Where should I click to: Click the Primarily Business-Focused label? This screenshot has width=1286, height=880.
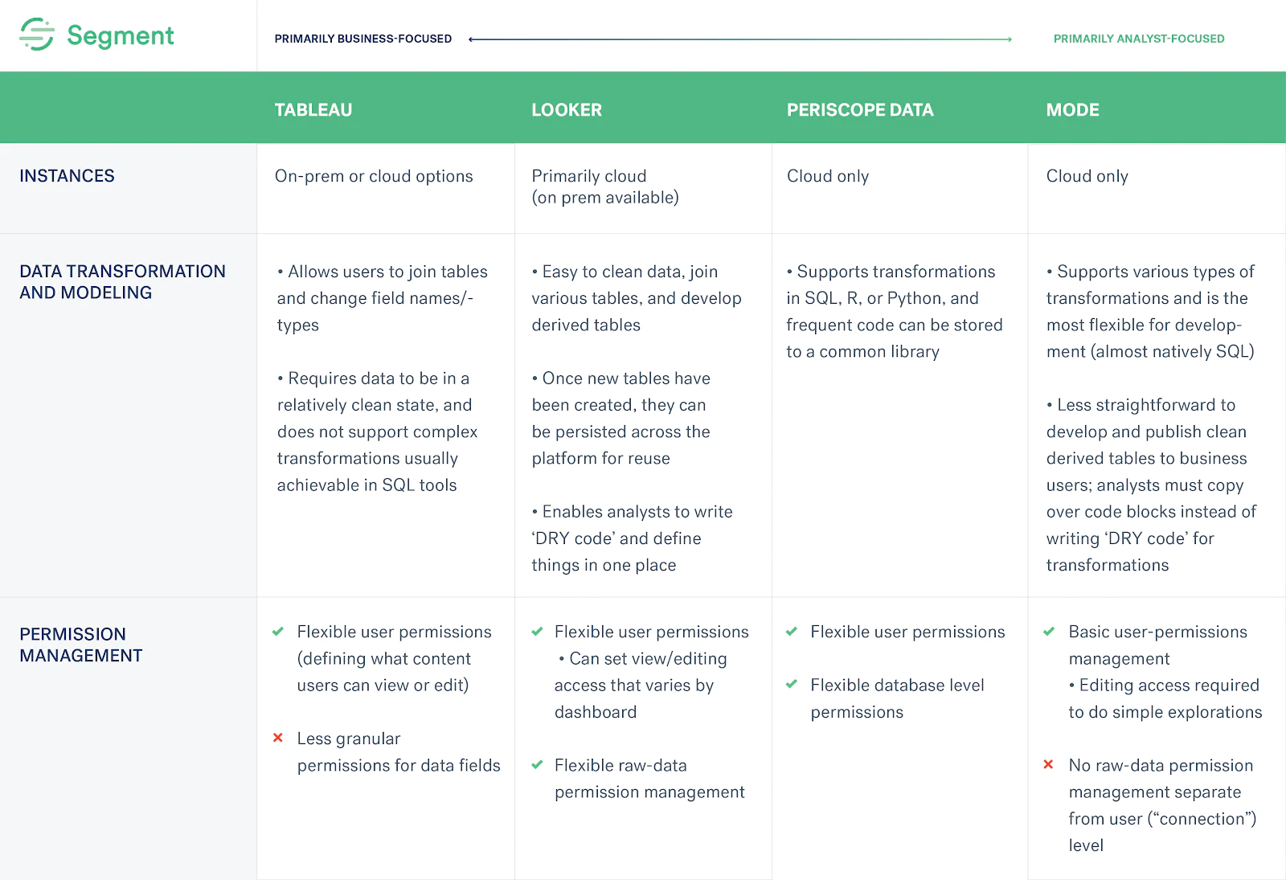point(363,38)
